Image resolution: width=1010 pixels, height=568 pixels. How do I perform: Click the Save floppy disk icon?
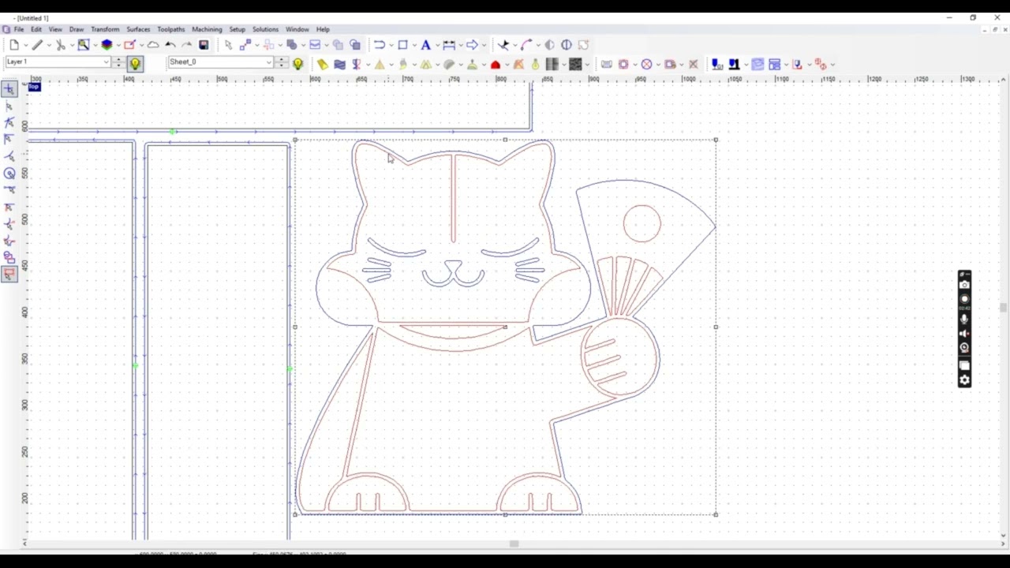[204, 45]
